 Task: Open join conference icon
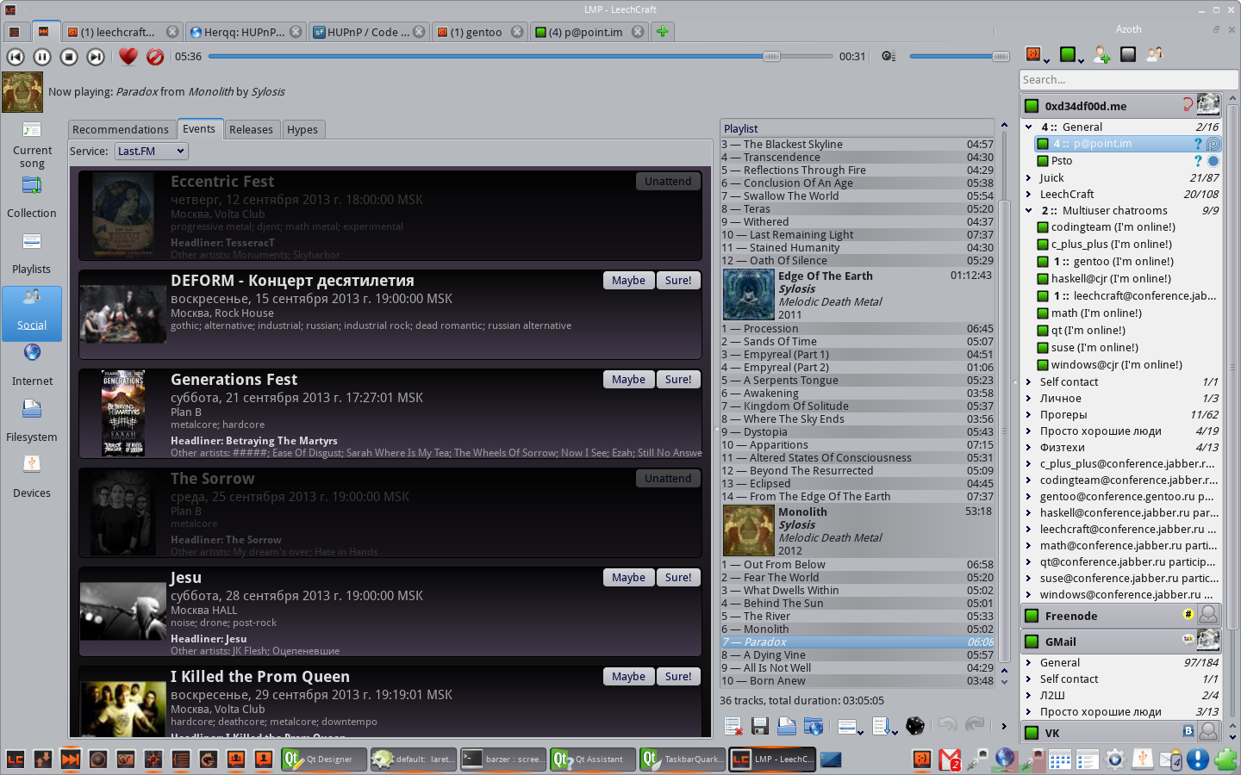click(x=1155, y=55)
